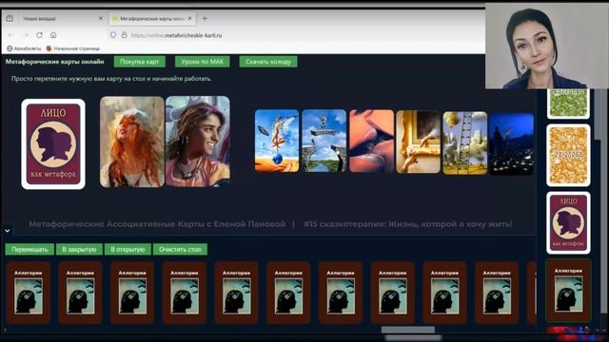Close the Метафорические карты tab

tap(190, 18)
